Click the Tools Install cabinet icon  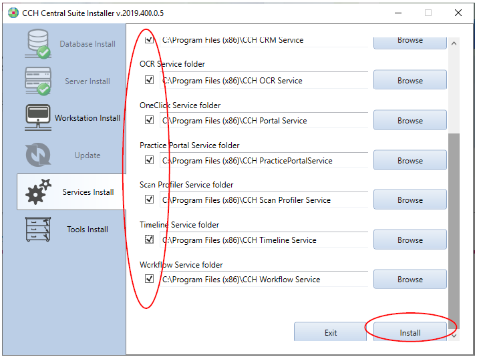point(38,229)
